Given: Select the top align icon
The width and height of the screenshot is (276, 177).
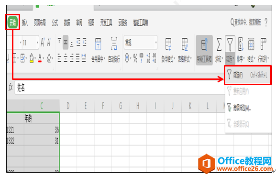Looking at the screenshot, I should [59, 41].
